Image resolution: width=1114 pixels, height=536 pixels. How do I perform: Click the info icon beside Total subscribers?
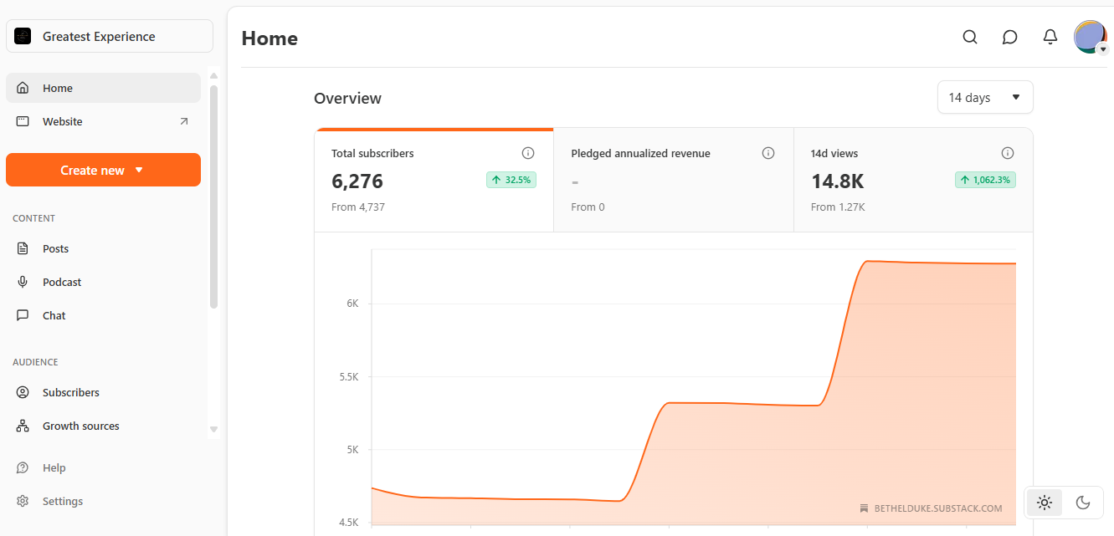[x=528, y=153]
